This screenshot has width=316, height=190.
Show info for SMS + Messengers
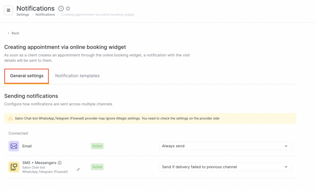pyautogui.click(x=60, y=163)
